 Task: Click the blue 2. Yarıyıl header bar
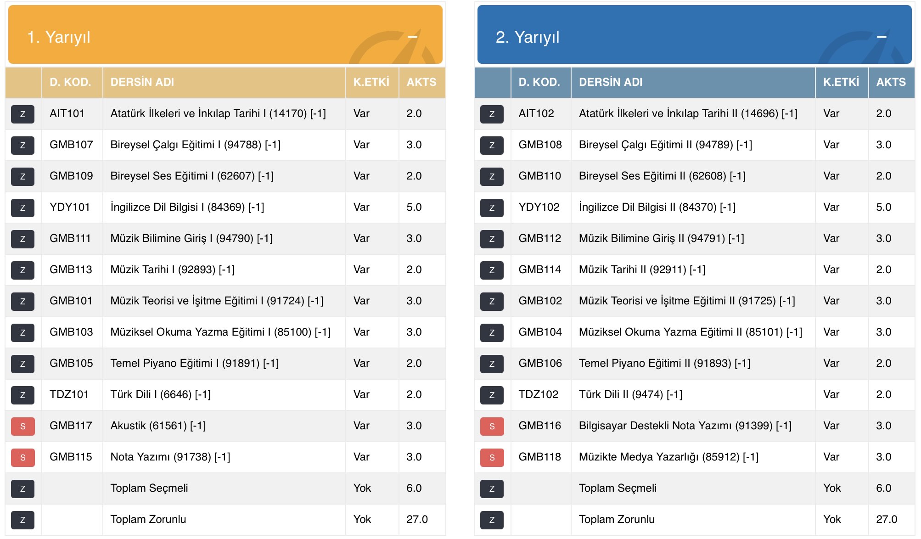[689, 35]
